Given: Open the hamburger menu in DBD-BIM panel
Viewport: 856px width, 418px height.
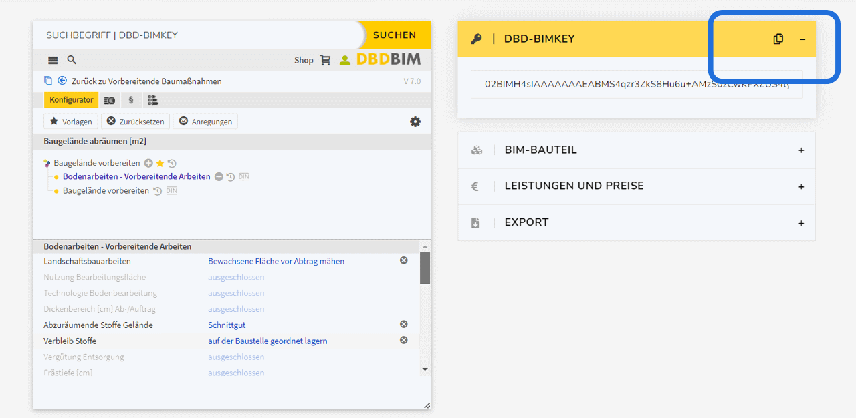Looking at the screenshot, I should (x=53, y=60).
